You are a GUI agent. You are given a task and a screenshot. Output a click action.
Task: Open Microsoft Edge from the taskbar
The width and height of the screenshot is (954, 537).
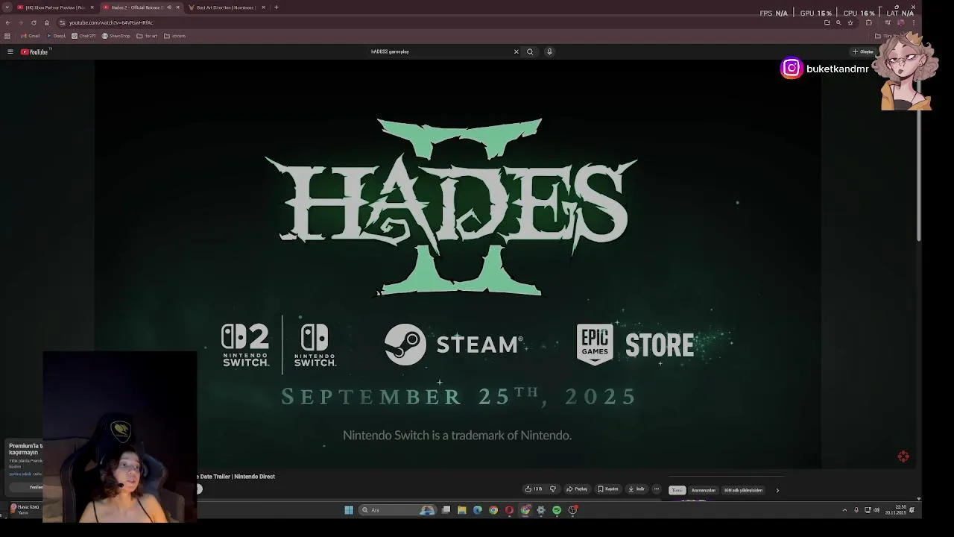click(478, 510)
